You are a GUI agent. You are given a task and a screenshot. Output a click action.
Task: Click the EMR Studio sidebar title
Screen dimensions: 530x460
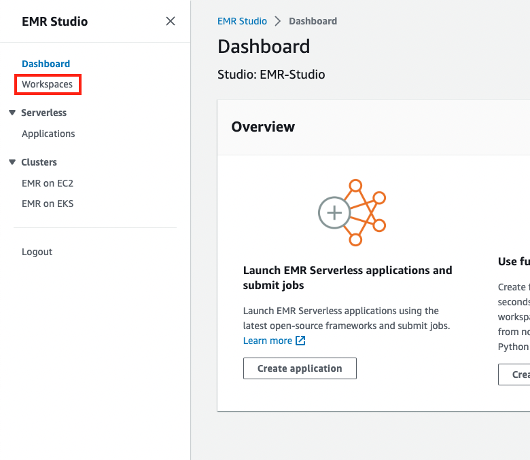coord(54,21)
